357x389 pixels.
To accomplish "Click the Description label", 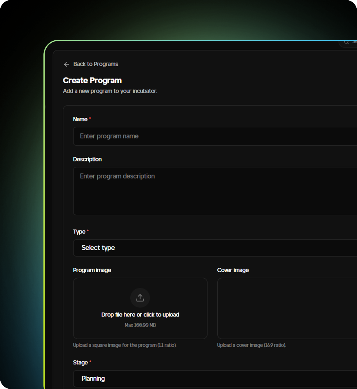I will point(87,159).
